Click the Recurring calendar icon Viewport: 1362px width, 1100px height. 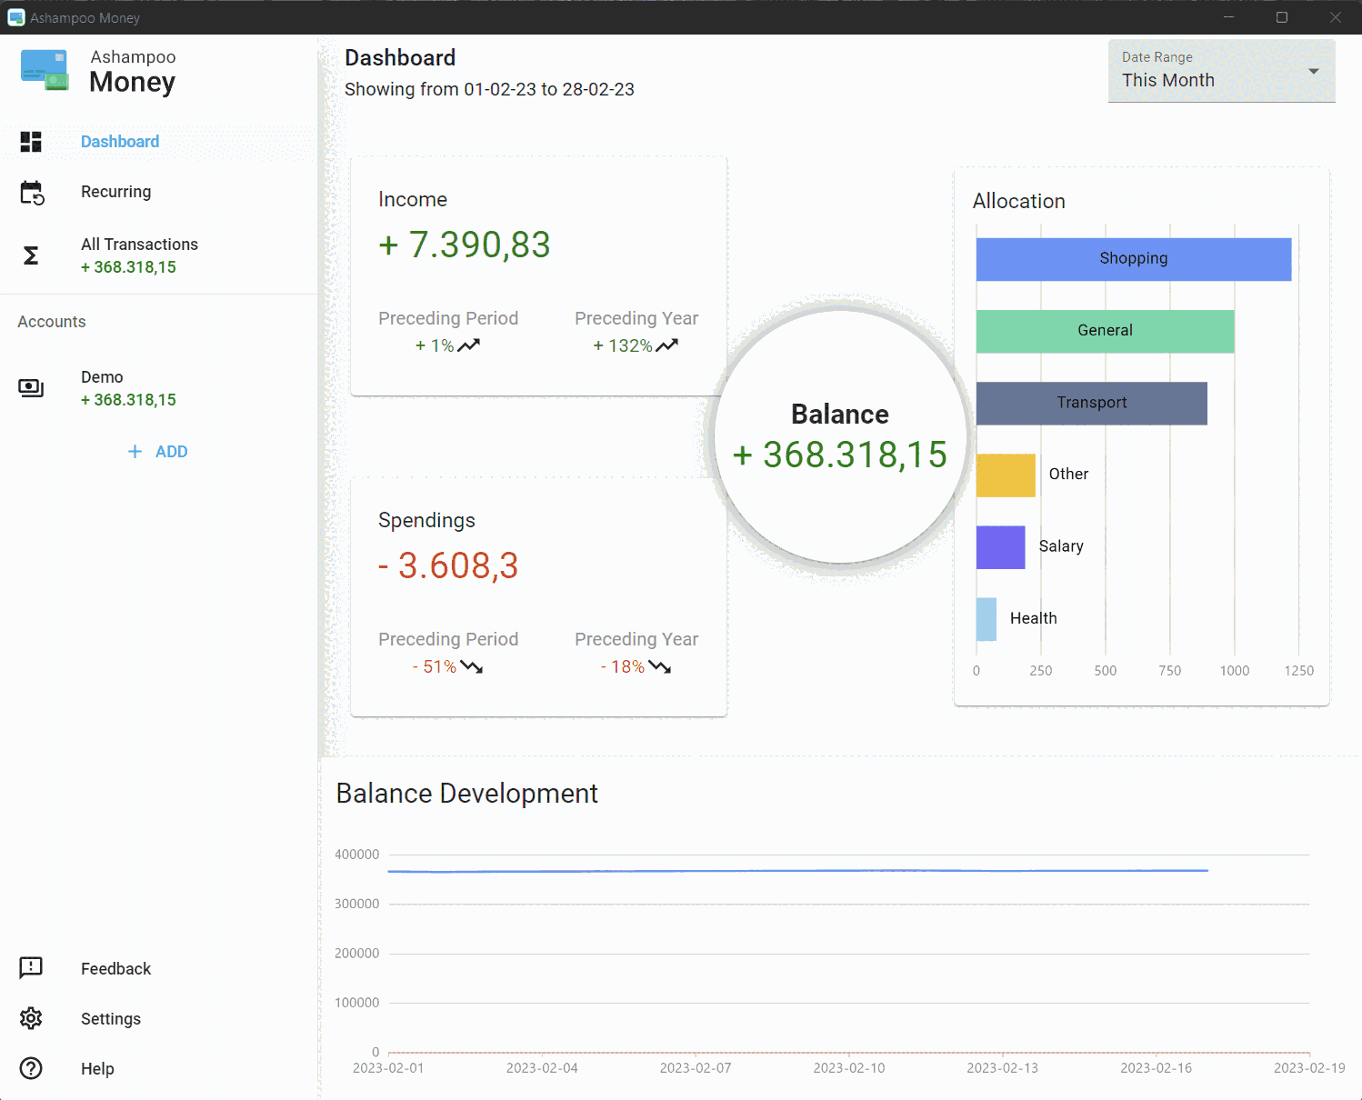point(33,192)
